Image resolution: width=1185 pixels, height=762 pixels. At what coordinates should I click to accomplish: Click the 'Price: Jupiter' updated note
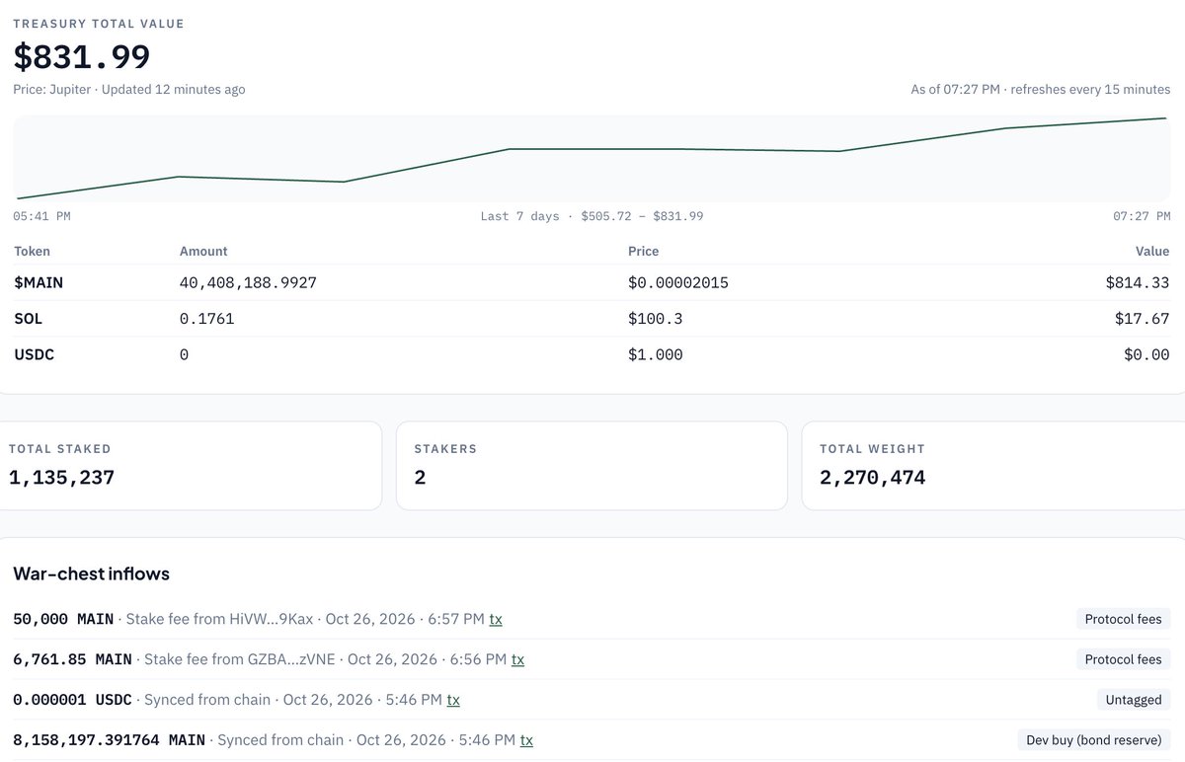click(x=129, y=90)
